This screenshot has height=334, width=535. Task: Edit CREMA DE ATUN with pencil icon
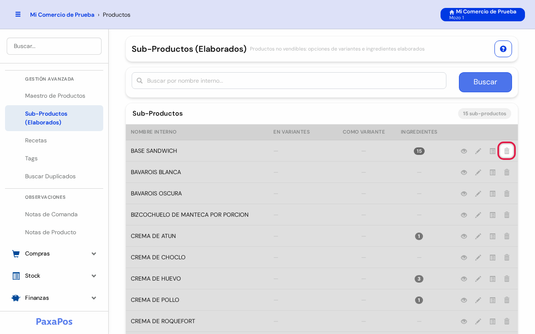tap(478, 236)
